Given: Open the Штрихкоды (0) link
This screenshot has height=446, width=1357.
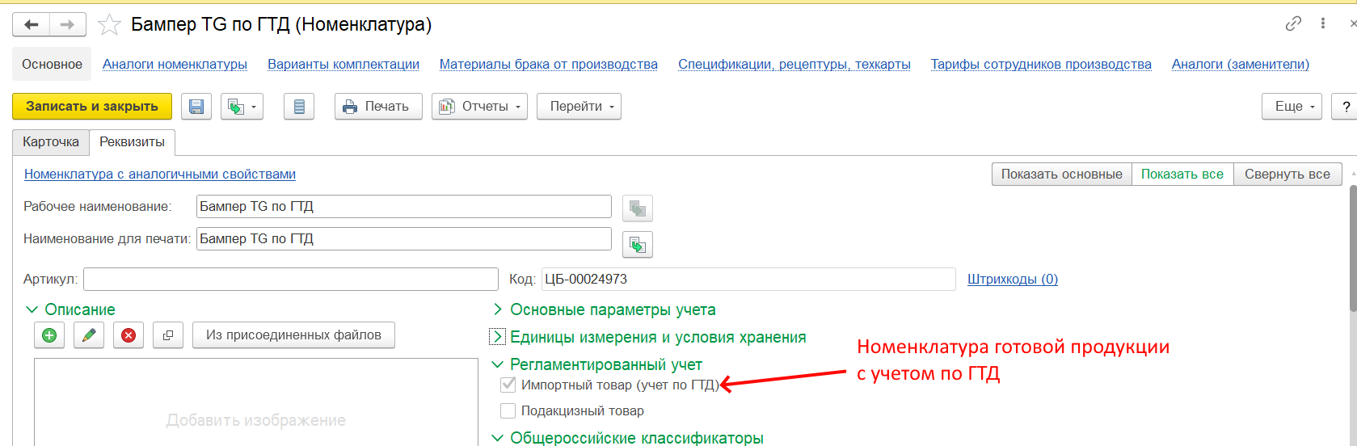Looking at the screenshot, I should click(1012, 279).
